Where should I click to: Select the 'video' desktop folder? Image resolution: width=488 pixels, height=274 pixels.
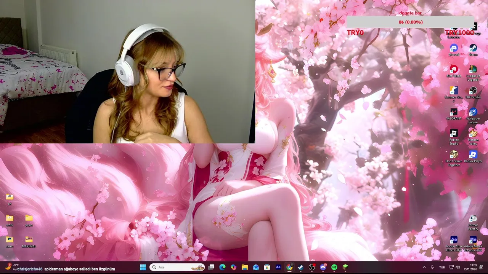tap(10, 242)
